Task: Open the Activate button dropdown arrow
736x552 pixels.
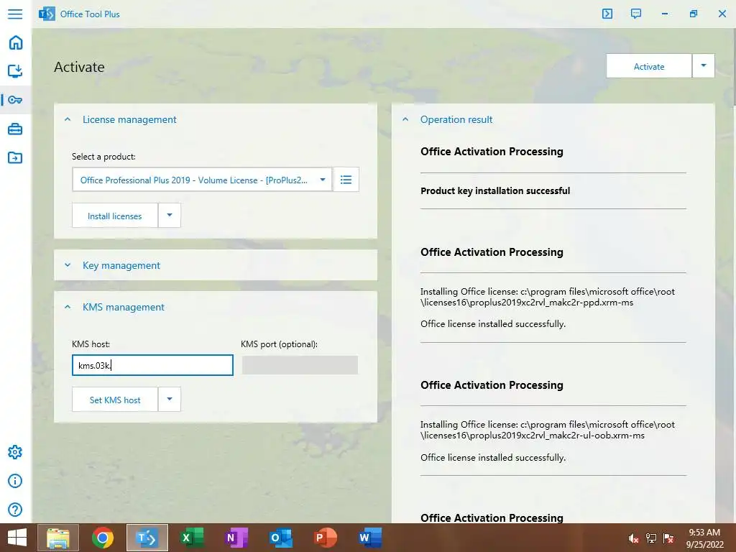Action: coord(704,65)
